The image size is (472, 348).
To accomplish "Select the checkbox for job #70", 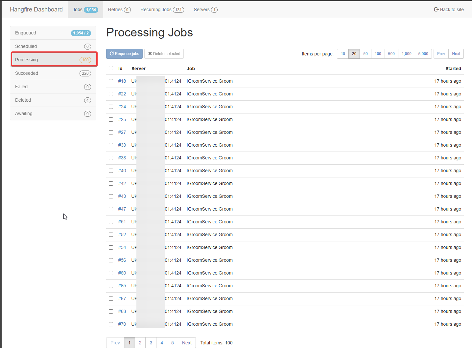I will point(111,324).
